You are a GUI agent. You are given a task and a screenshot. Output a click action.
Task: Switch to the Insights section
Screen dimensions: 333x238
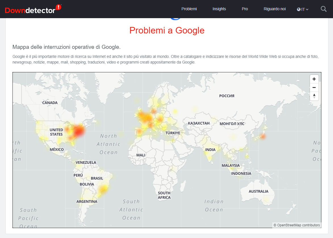[219, 9]
